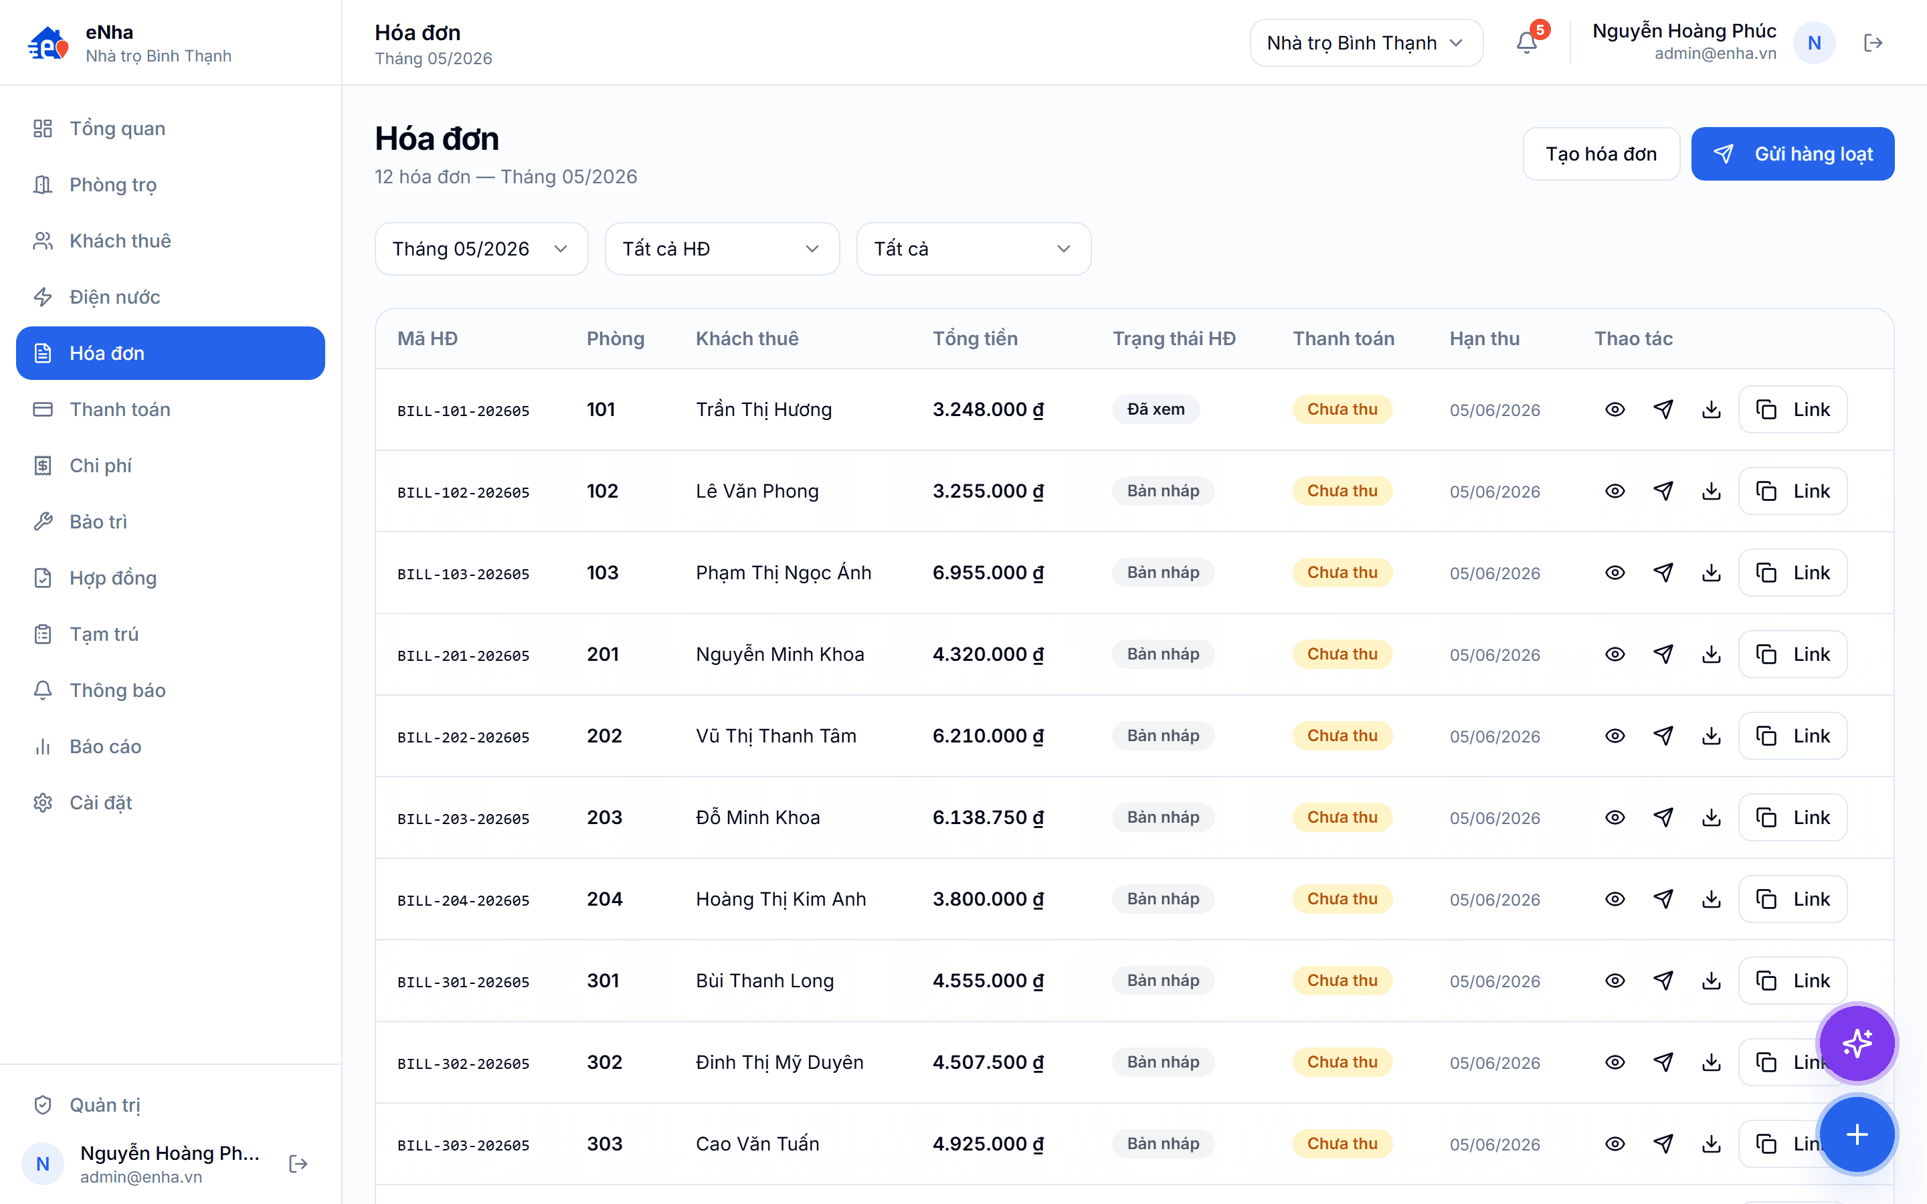1927x1204 pixels.
Task: Copy Link for invoice BILL-201-202605
Action: pos(1793,655)
